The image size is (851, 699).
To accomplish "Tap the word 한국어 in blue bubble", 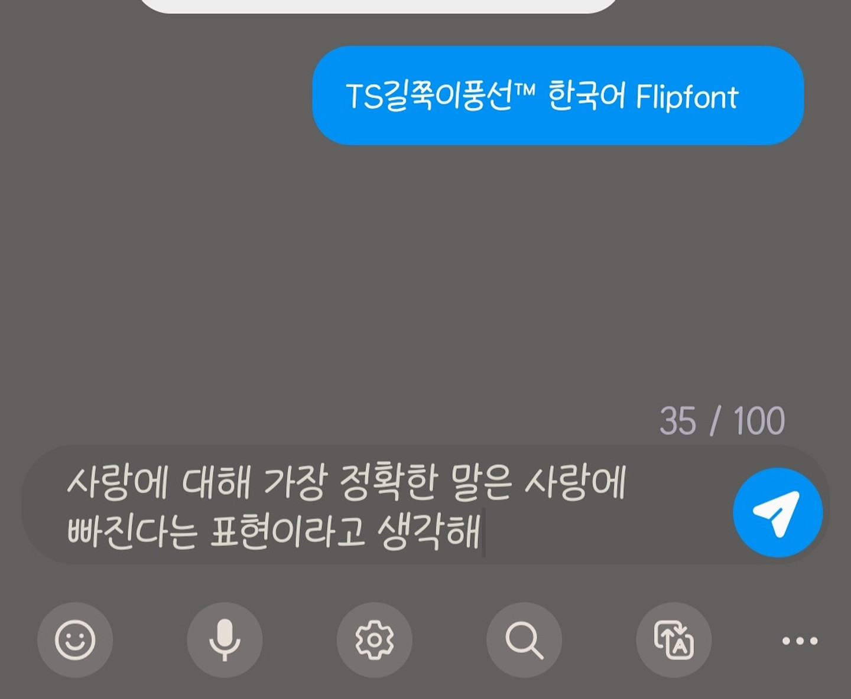I will click(x=586, y=96).
